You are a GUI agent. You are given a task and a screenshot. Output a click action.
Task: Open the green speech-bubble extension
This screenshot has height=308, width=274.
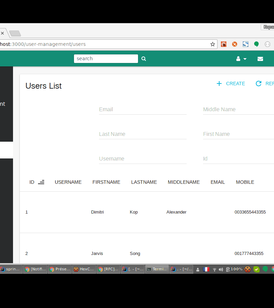(x=256, y=44)
